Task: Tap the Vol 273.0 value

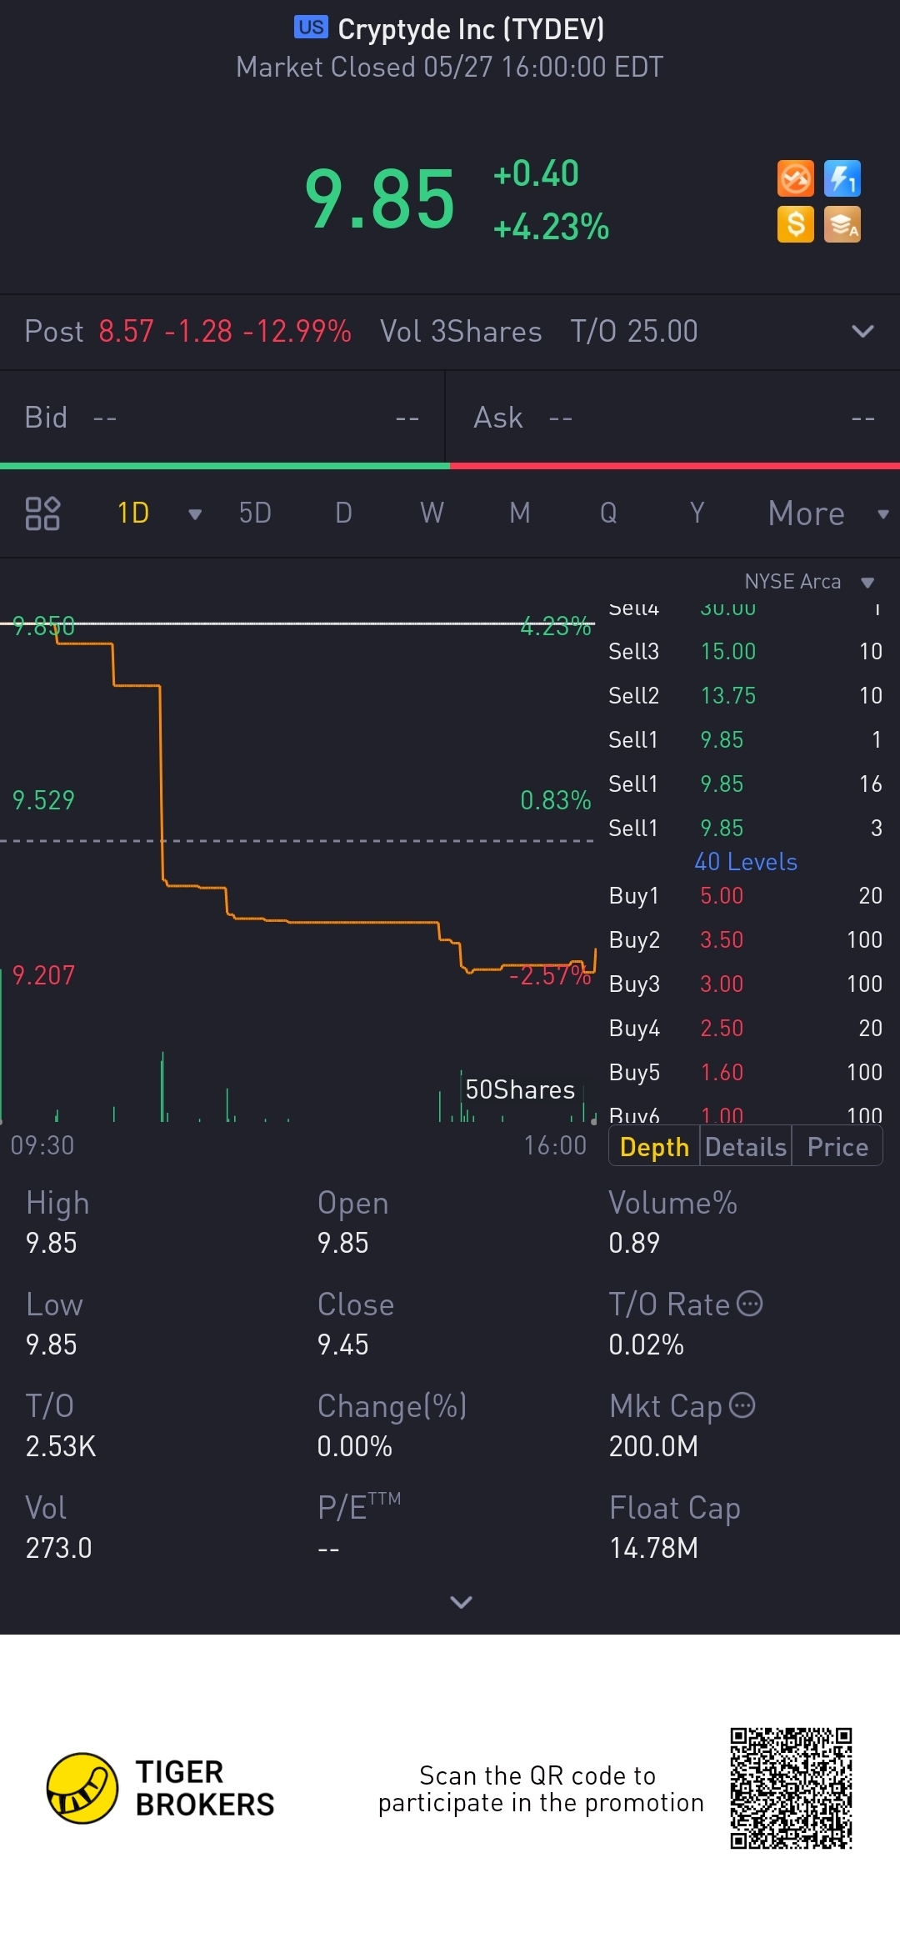Action: (x=58, y=1548)
